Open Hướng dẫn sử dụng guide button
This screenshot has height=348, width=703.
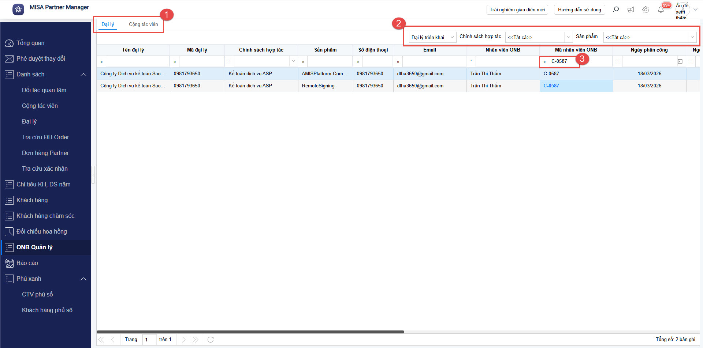click(x=579, y=10)
